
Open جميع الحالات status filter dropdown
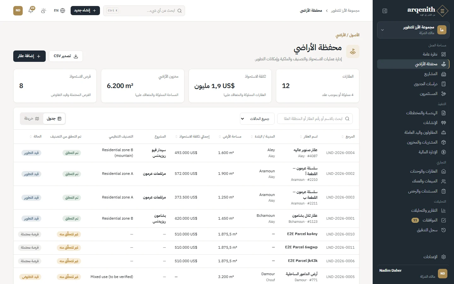point(257,119)
